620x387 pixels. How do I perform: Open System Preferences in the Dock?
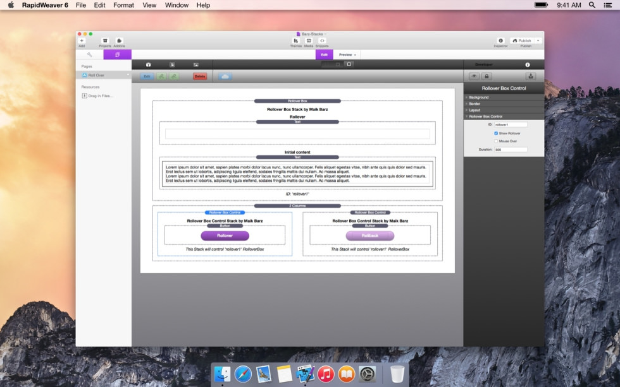click(x=367, y=374)
